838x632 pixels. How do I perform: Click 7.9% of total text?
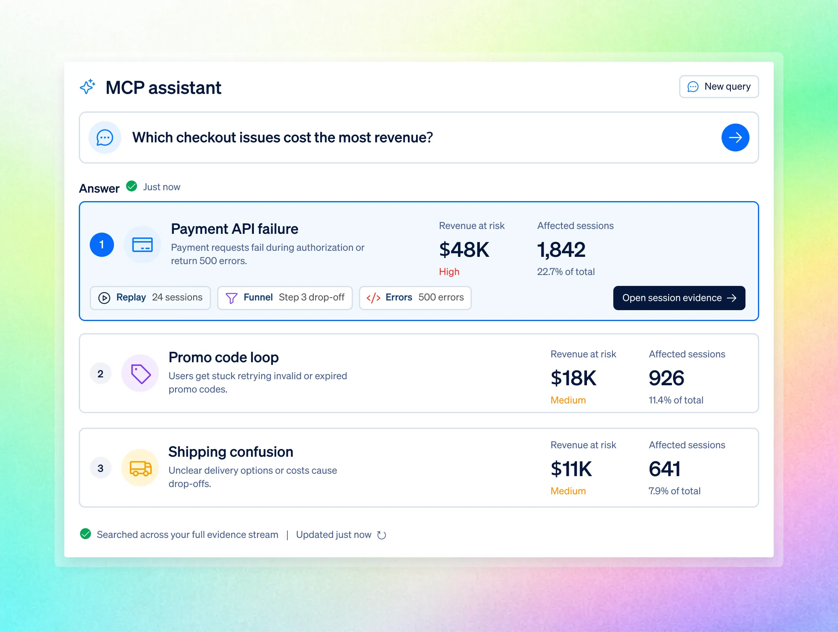tap(674, 491)
